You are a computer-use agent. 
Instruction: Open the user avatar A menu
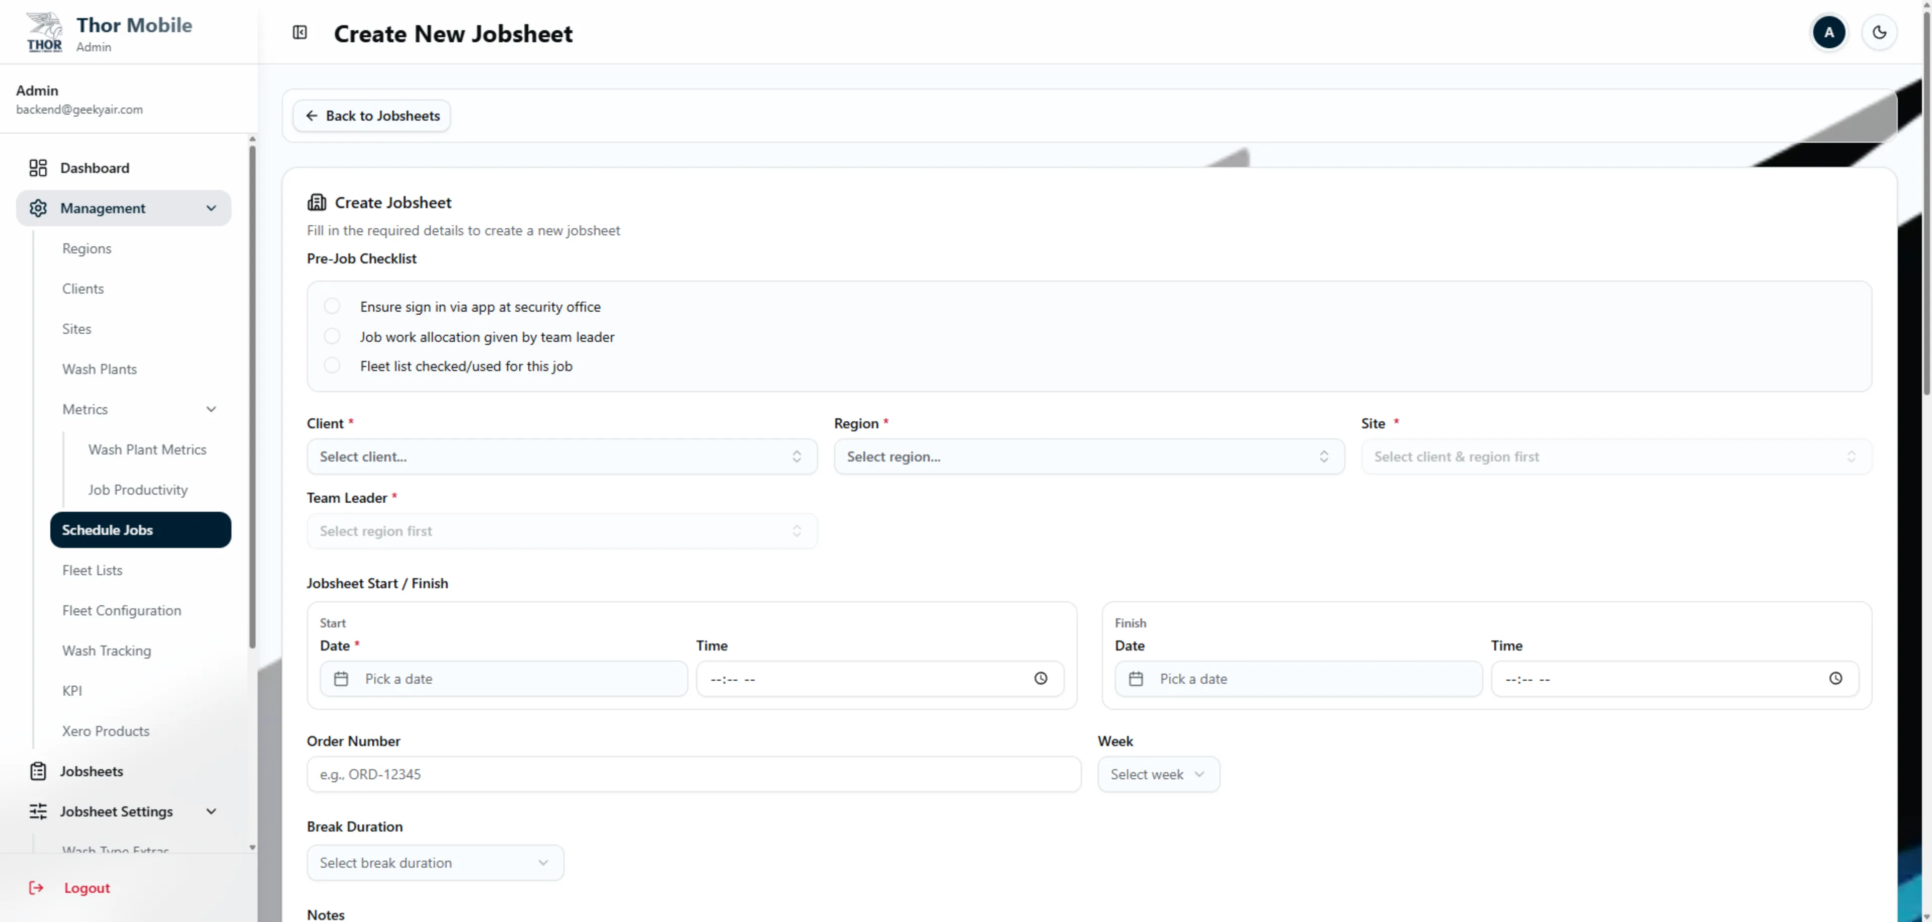click(x=1828, y=32)
